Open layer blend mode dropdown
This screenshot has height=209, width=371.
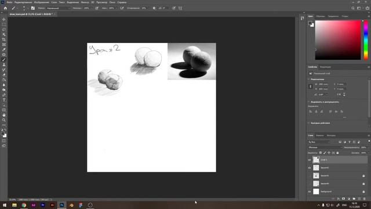pos(325,147)
